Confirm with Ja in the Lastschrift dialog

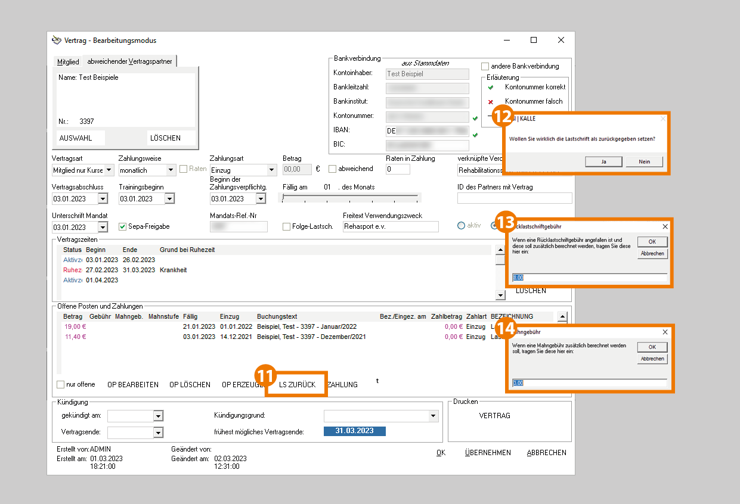pos(603,161)
